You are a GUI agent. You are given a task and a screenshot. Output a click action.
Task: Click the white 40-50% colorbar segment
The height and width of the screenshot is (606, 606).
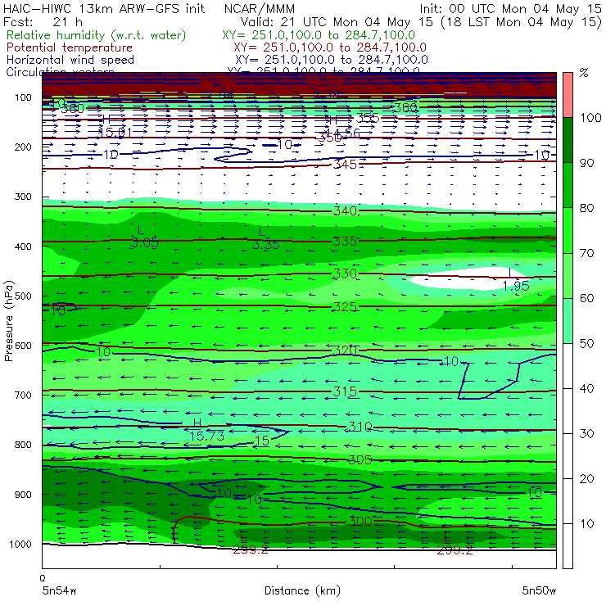point(568,366)
